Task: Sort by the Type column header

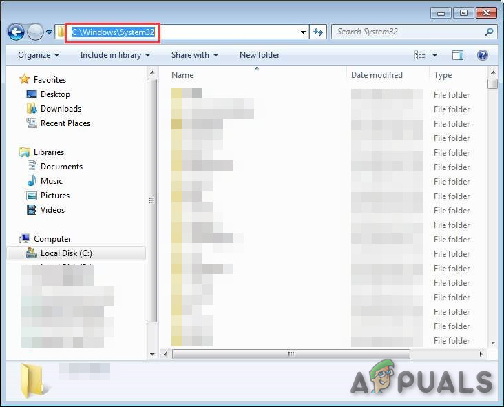Action: [443, 75]
